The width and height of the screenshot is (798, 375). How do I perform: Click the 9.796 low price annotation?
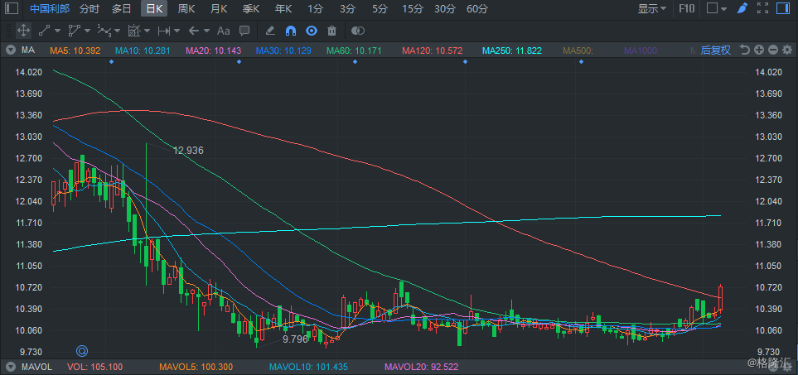coord(295,339)
